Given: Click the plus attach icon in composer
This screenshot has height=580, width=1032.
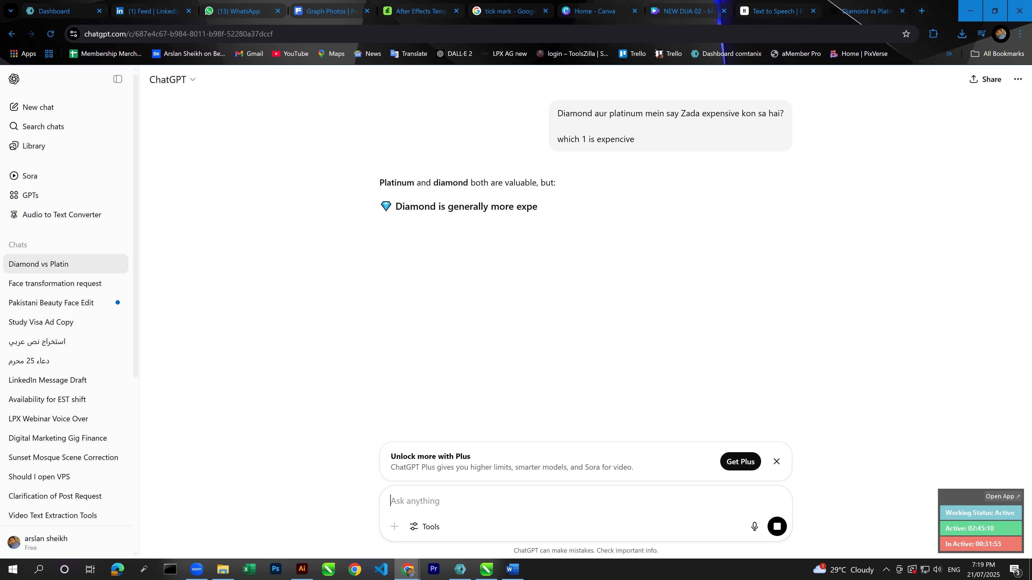Looking at the screenshot, I should [x=395, y=526].
